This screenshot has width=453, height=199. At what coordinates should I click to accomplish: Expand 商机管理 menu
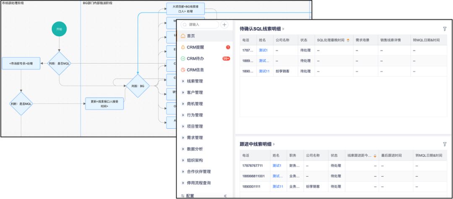[x=182, y=104]
